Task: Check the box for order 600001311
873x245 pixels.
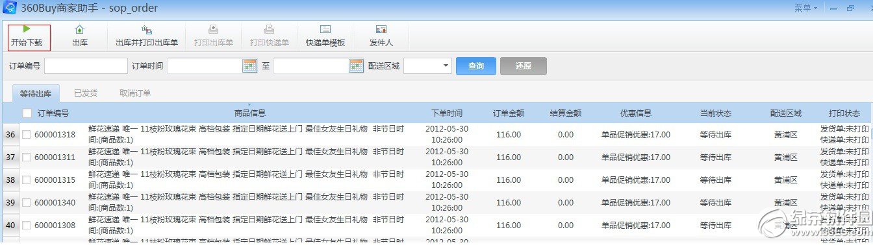Action: (x=27, y=157)
